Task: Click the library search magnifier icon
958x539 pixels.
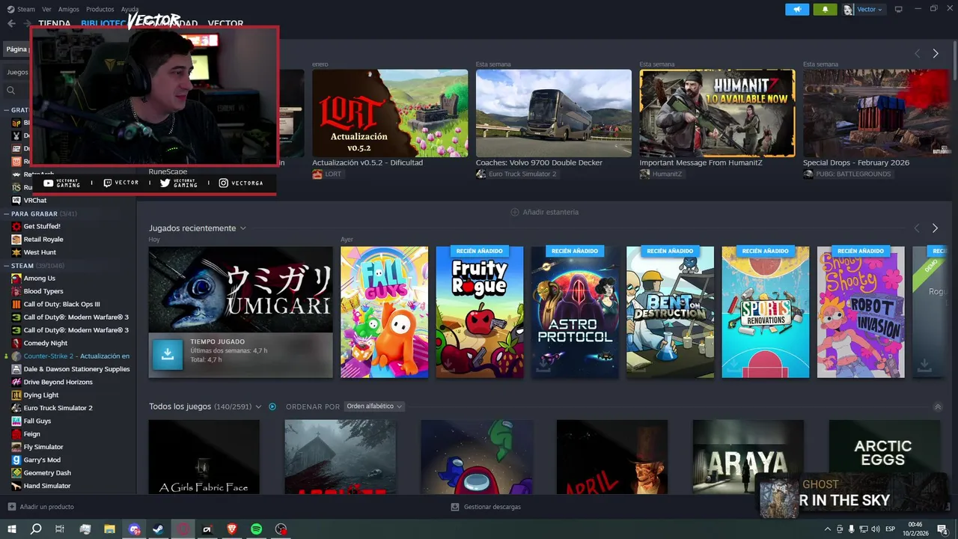Action: (x=11, y=91)
